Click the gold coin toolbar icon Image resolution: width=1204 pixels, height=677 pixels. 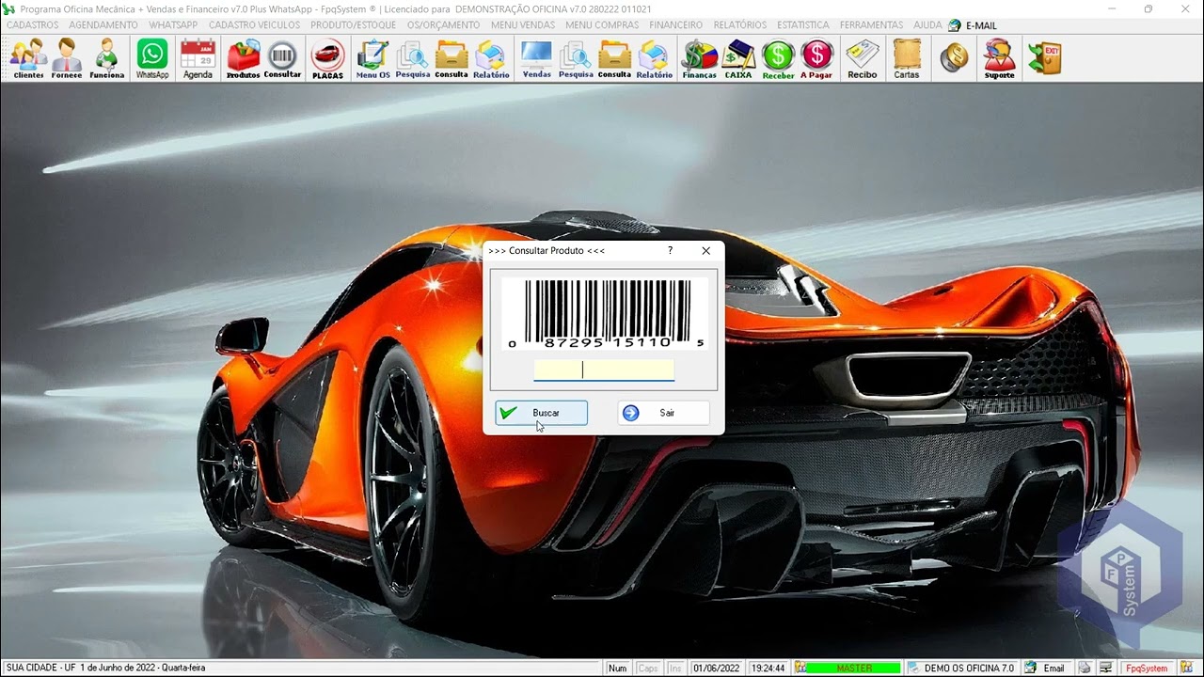(x=954, y=58)
